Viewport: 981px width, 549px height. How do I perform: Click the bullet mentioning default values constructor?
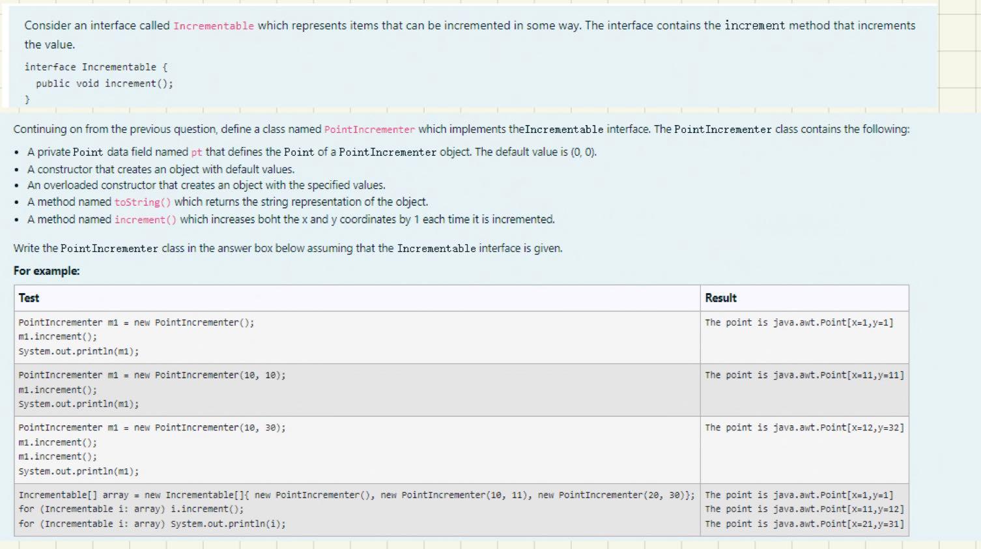coord(160,169)
